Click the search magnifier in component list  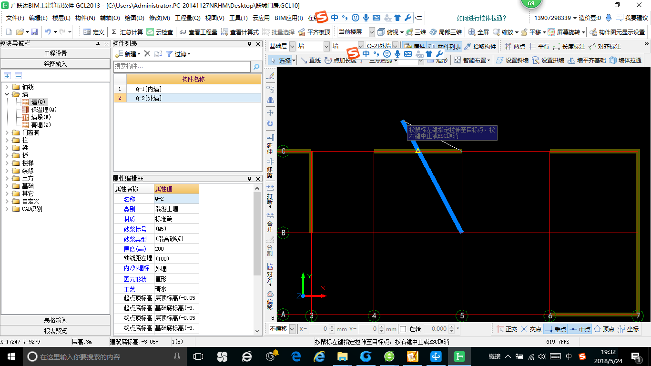pos(256,67)
